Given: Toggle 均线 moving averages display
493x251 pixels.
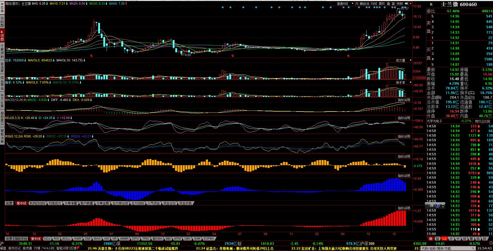Looking at the screenshot, I should (374, 4).
